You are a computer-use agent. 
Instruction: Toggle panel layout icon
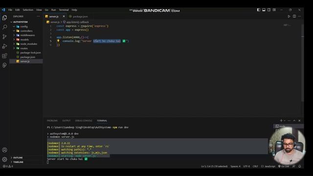pyautogui.click(x=264, y=10)
